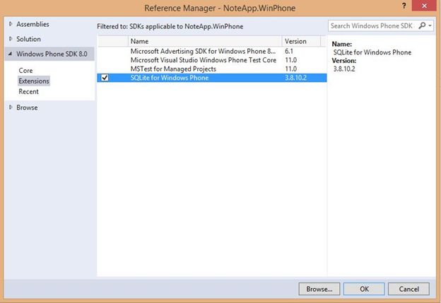Uncheck SQLite for Windows Phone checkbox

click(x=105, y=77)
